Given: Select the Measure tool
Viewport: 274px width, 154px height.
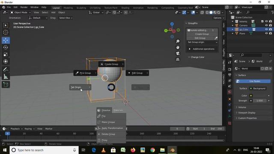Looking at the screenshot, I should click(x=6, y=77).
